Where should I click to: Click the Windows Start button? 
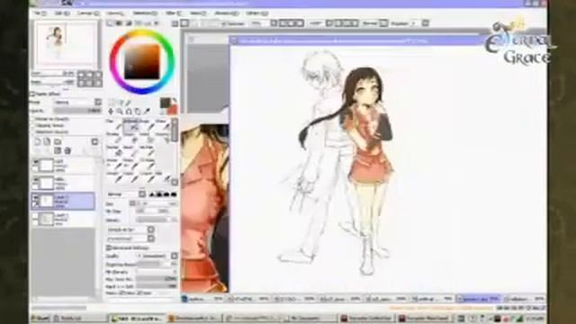tap(40, 318)
